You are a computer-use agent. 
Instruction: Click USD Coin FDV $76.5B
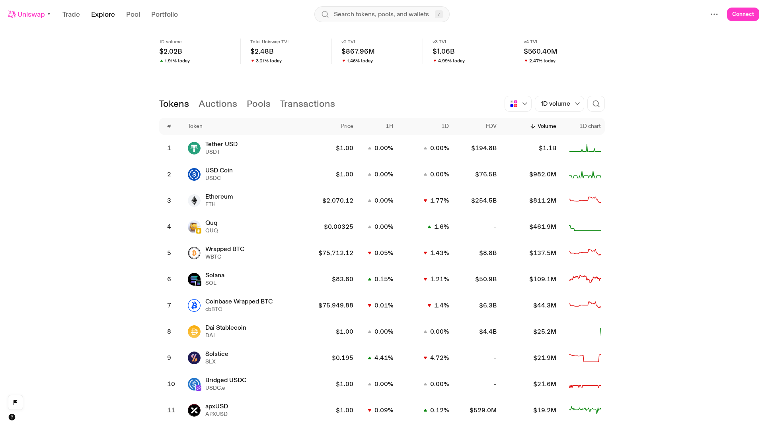pyautogui.click(x=486, y=174)
